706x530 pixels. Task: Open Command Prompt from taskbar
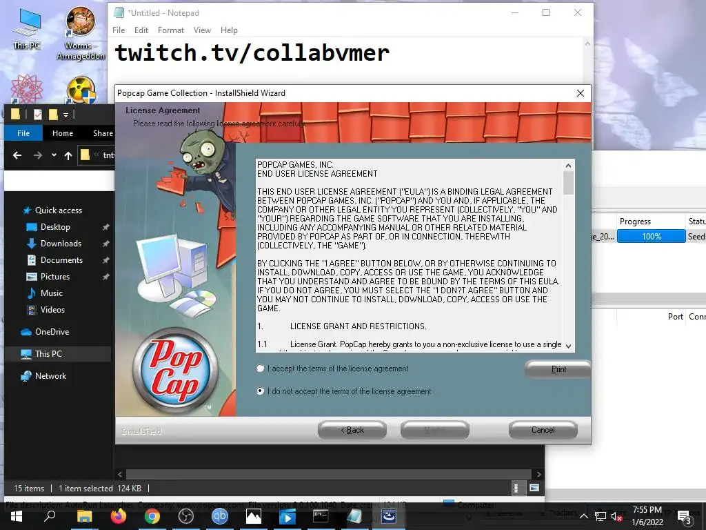(x=321, y=516)
